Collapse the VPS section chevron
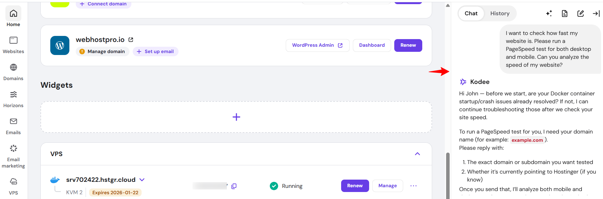 [x=417, y=154]
